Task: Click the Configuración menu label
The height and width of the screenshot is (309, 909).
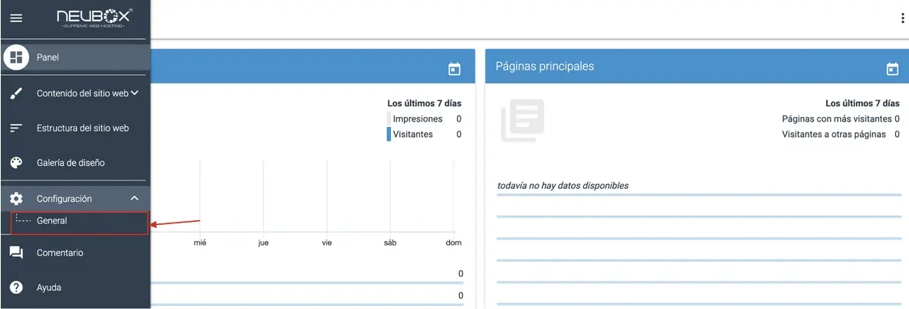Action: (64, 198)
